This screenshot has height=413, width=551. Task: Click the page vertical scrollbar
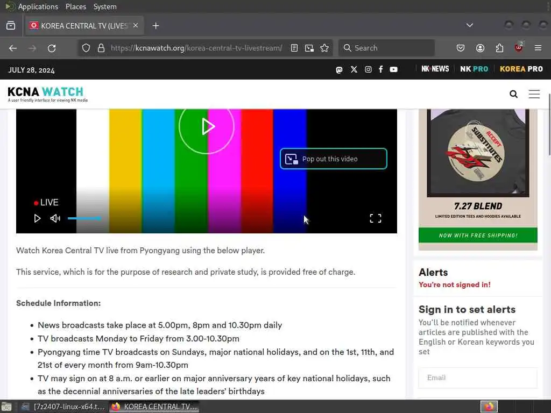click(x=549, y=125)
